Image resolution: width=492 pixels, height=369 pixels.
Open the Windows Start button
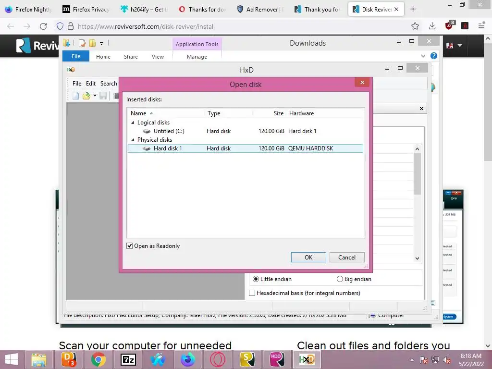[12, 359]
